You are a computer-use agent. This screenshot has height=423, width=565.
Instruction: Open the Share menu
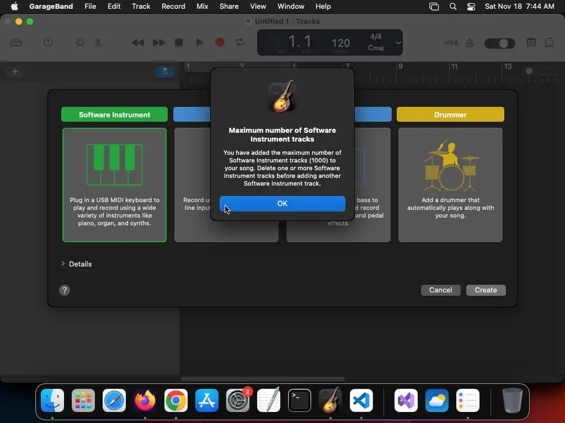pos(229,6)
